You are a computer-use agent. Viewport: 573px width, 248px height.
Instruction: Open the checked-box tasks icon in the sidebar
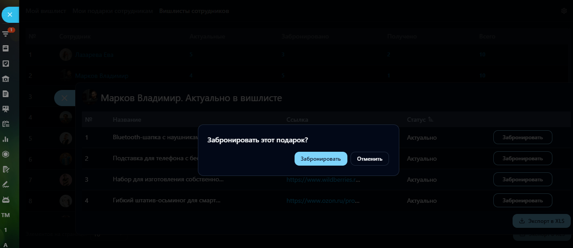6,64
